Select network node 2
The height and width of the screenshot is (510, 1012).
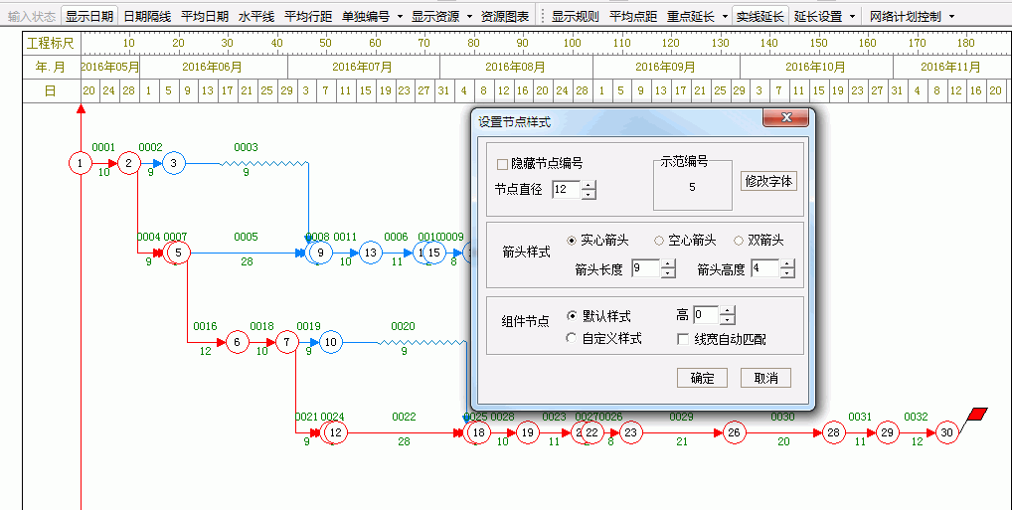[x=129, y=163]
